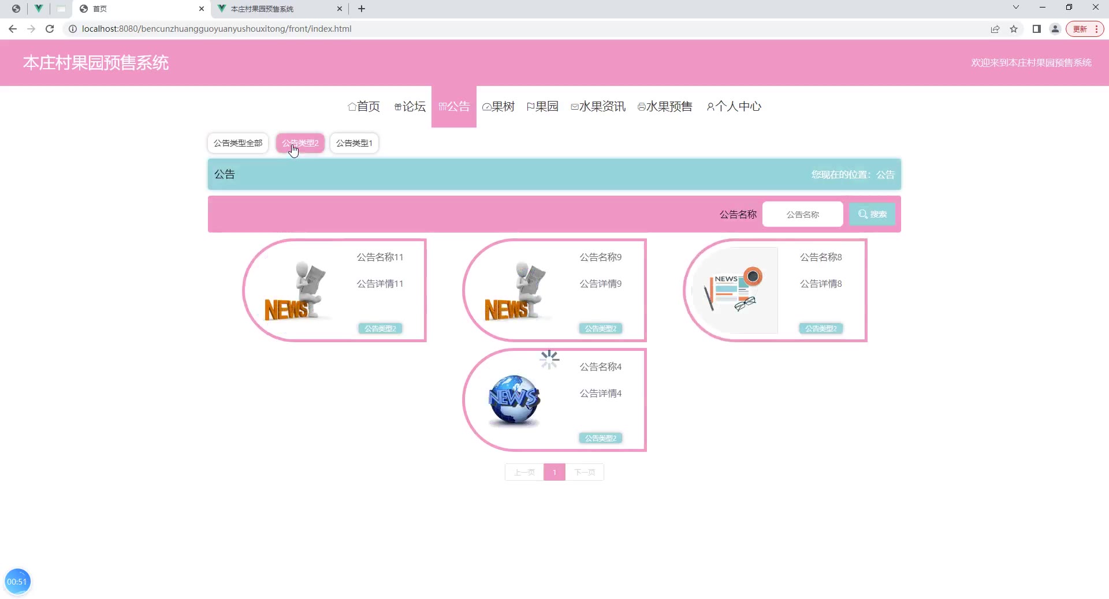Screen dimensions: 1109x599
Task: Open the tab search dropdown chevron
Action: 1016,8
